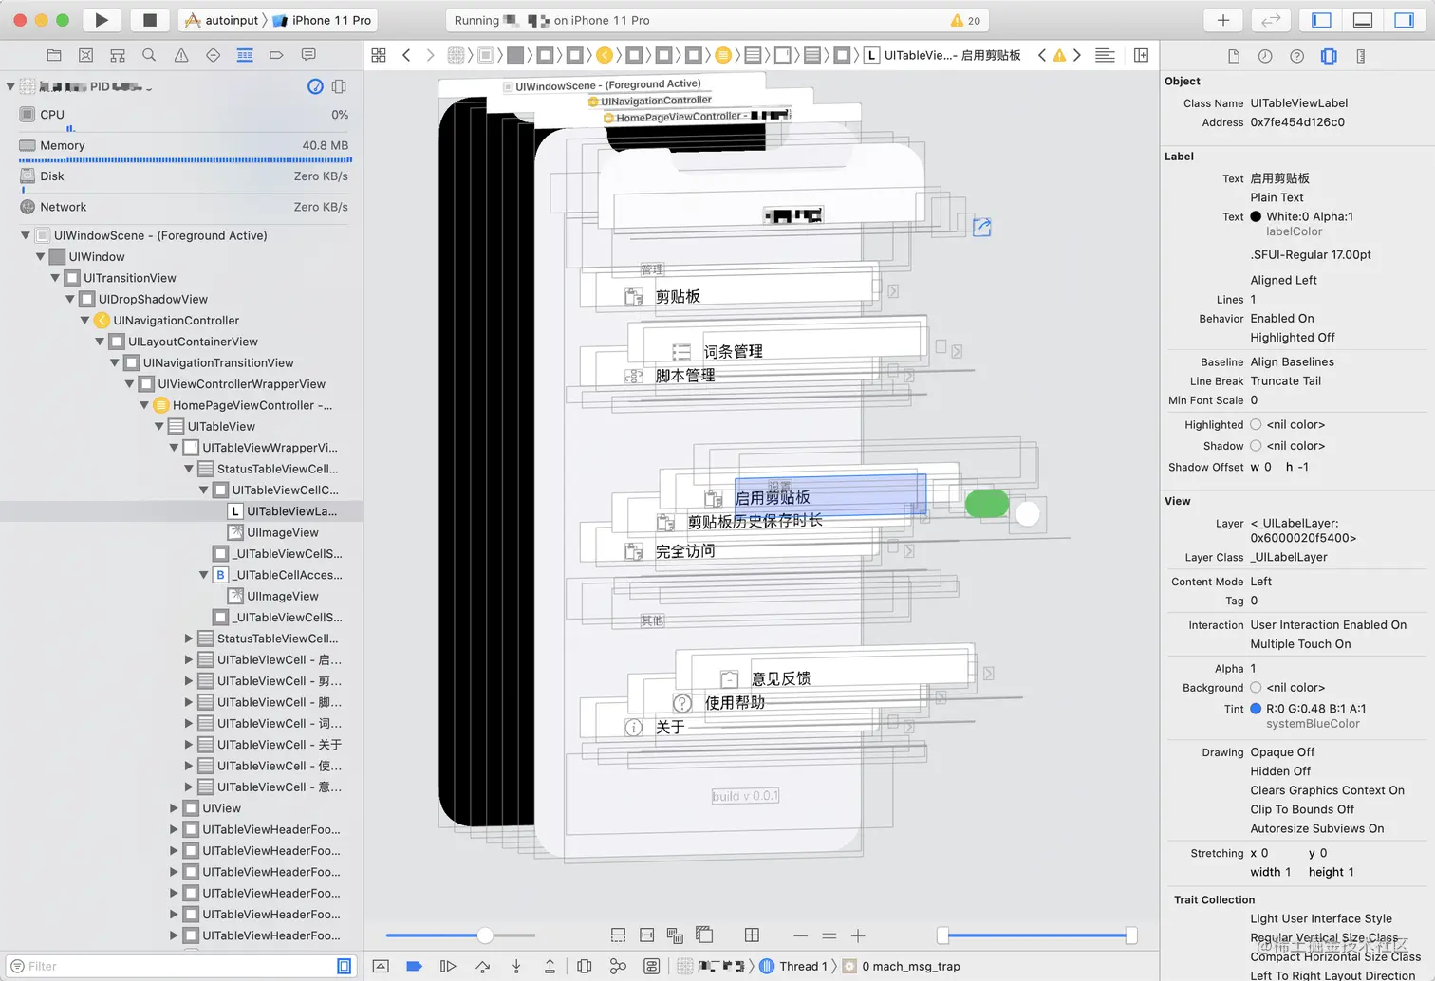Click continue program execution icon
The width and height of the screenshot is (1435, 981).
coord(448,966)
